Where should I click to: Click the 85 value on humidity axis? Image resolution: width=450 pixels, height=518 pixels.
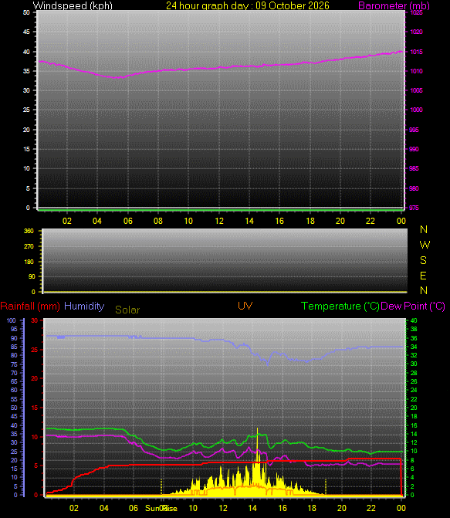coord(14,347)
